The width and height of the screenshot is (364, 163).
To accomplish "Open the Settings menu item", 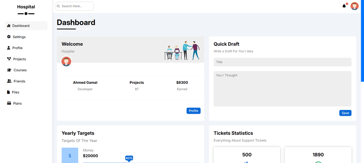I will pyautogui.click(x=26, y=37).
